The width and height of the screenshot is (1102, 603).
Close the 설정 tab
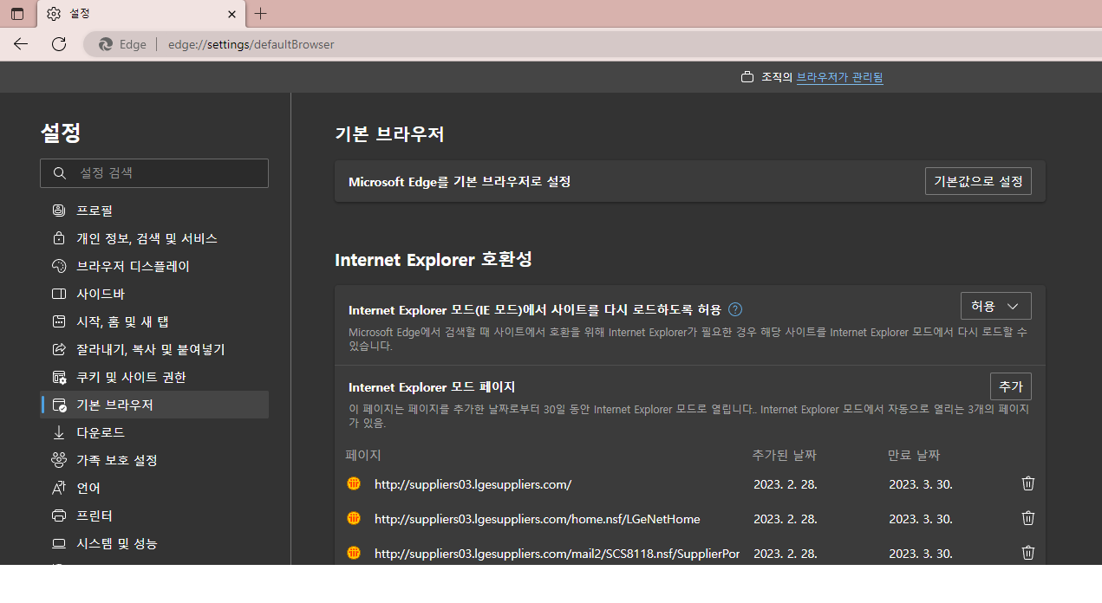click(231, 14)
